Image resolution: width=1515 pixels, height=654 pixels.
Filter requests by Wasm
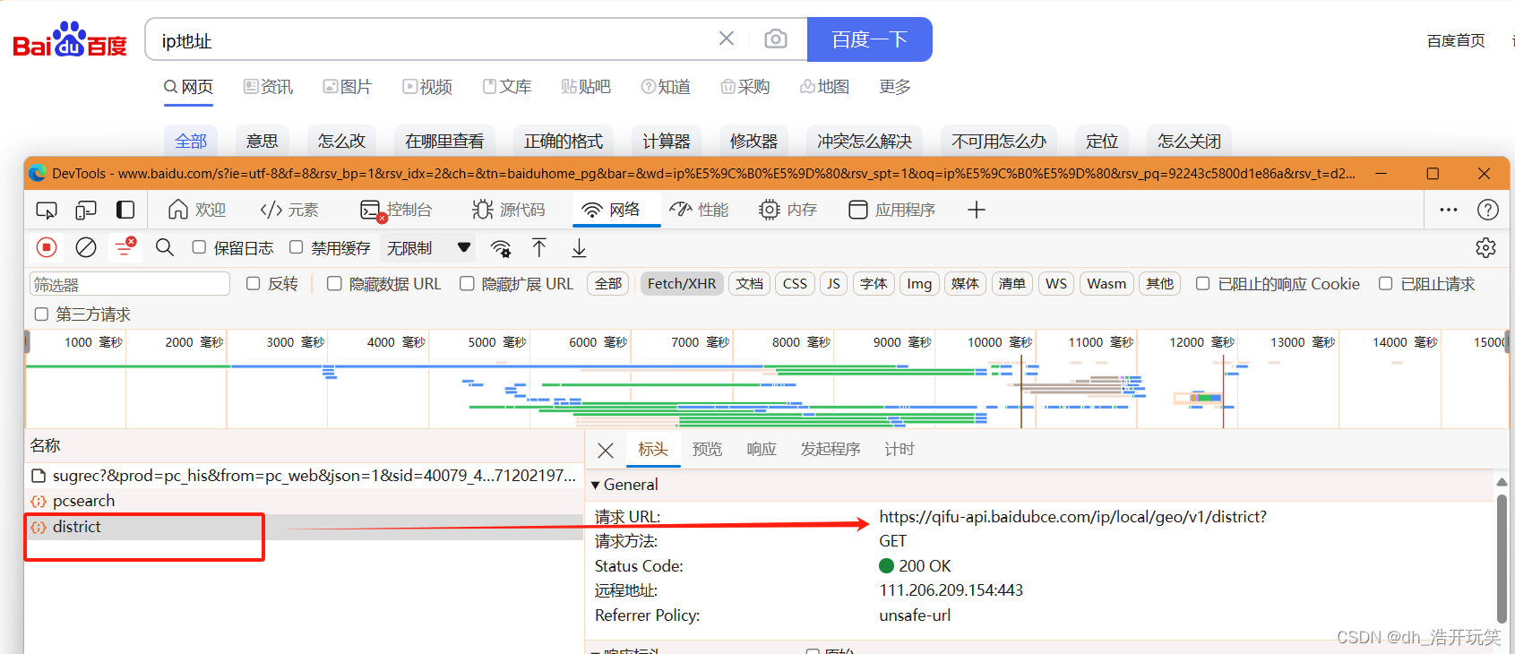click(1106, 284)
